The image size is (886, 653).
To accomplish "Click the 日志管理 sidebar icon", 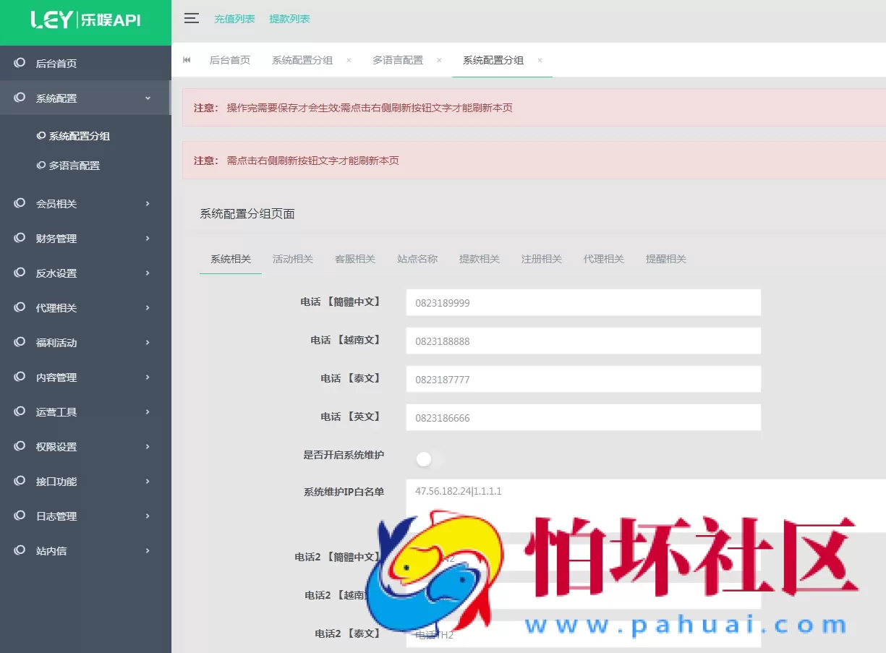I will [x=20, y=516].
